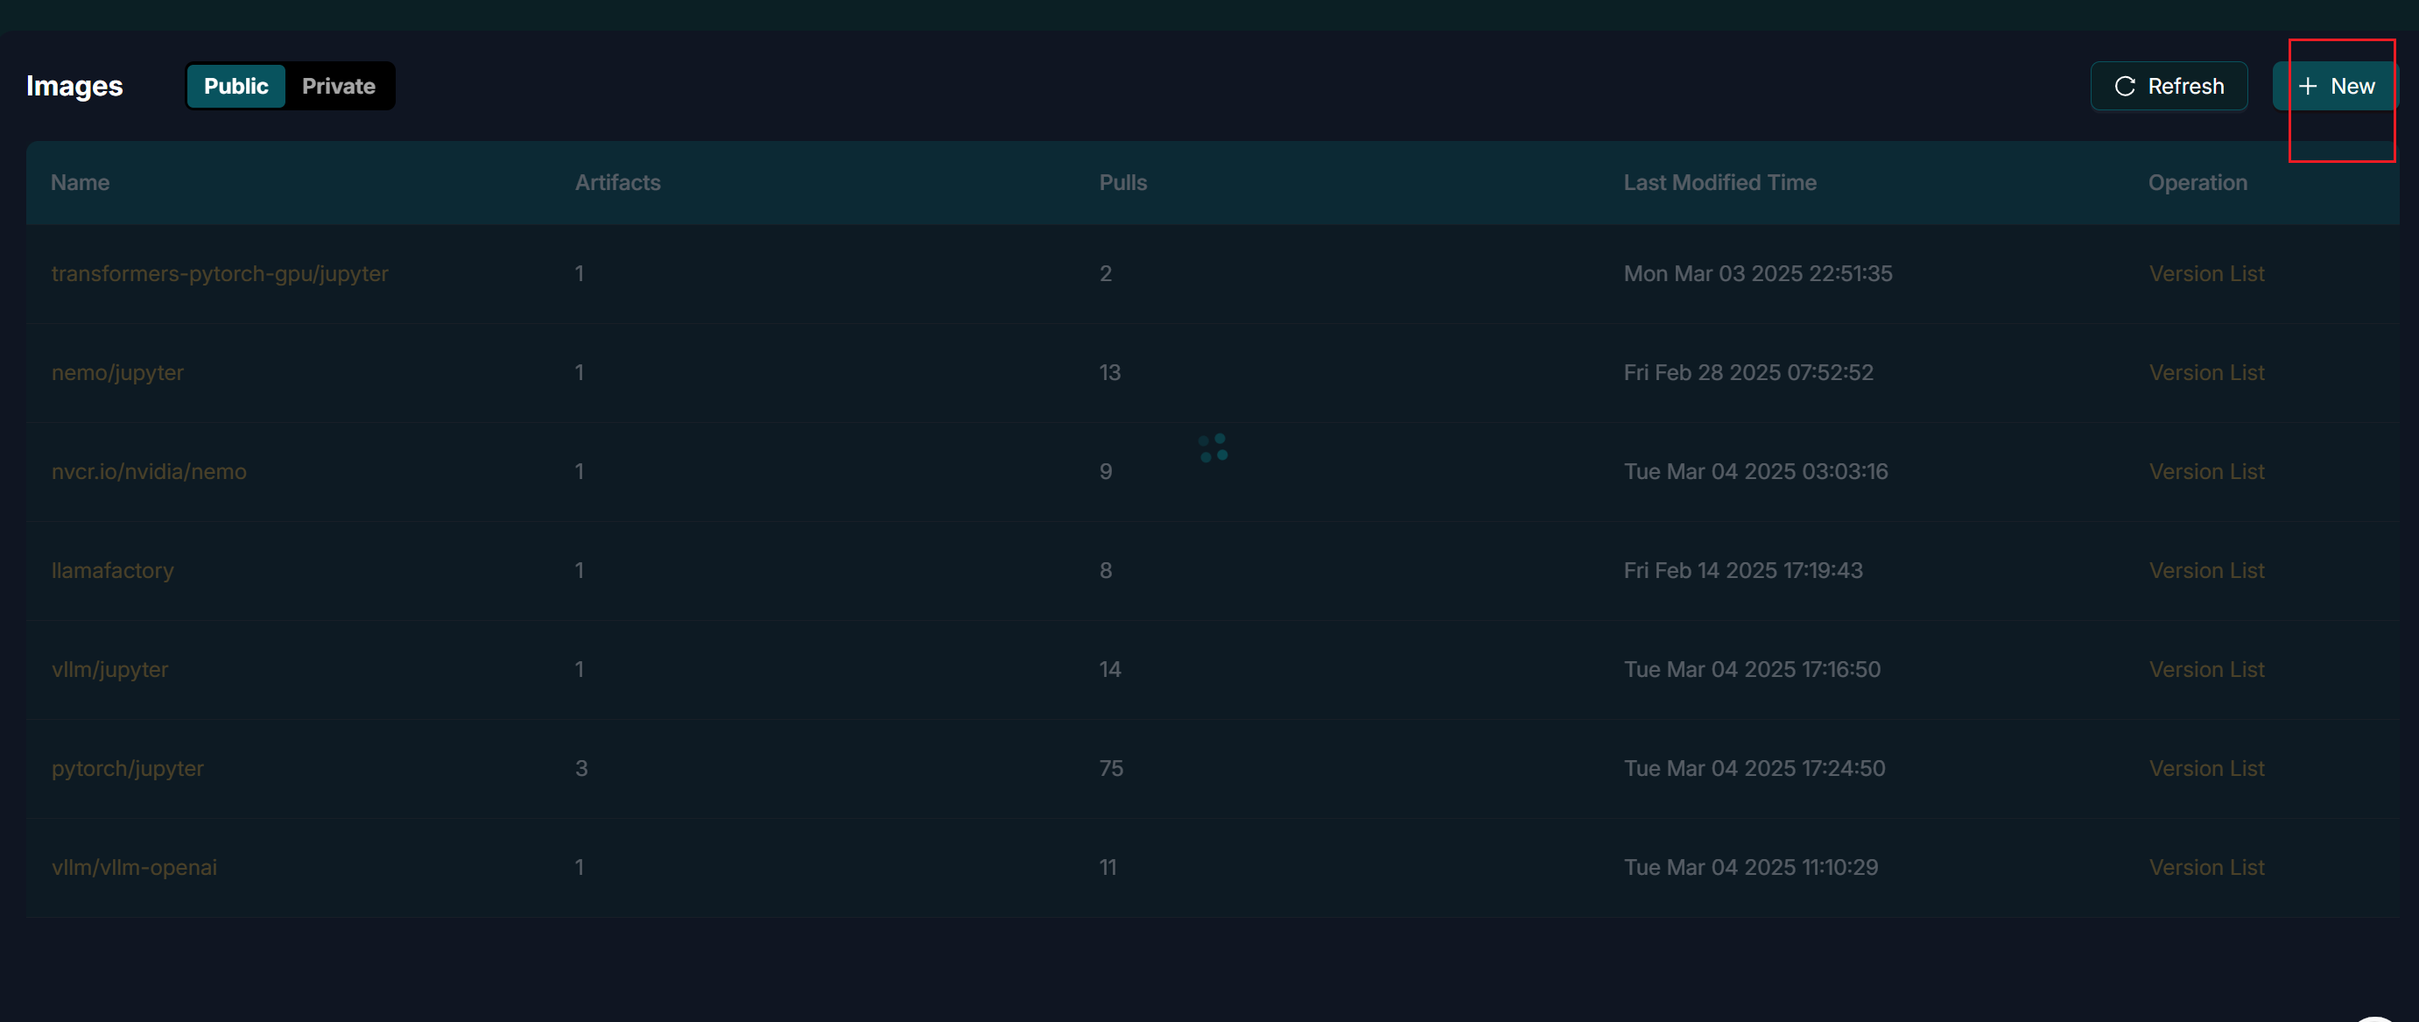
Task: View Version List for nemo/jupyter
Action: pyautogui.click(x=2206, y=373)
